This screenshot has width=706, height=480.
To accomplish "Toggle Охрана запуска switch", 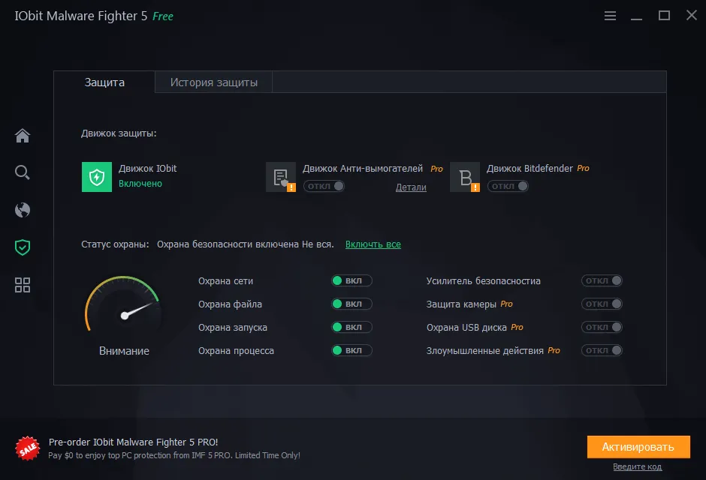I will click(351, 327).
